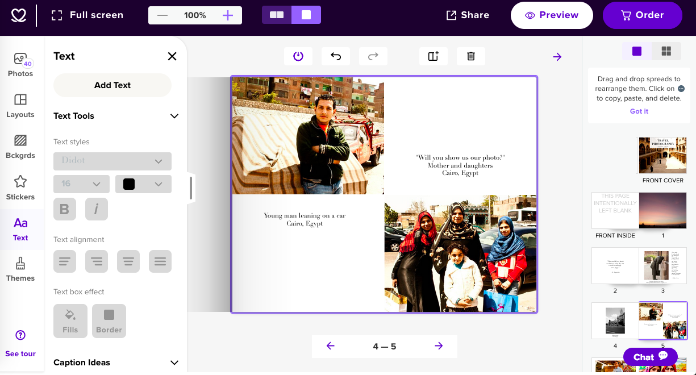Screen dimensions: 696x375
Task: Delete the spread using the trash icon
Action: (470, 56)
